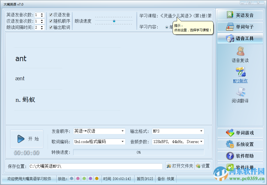The width and height of the screenshot is (267, 185).
Task: Click the stacked books icon
Action: (230, 27)
